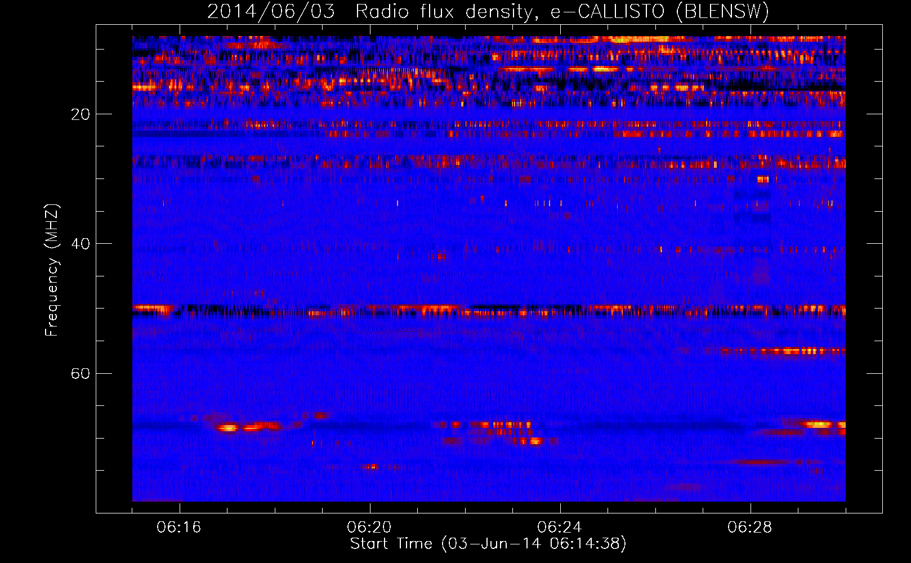Click the 'Start Time (03-Jun-14 06:14:38)' label
Image resolution: width=911 pixels, height=563 pixels.
pyautogui.click(x=488, y=544)
